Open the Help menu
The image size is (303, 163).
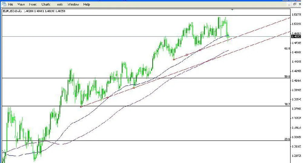87,5
